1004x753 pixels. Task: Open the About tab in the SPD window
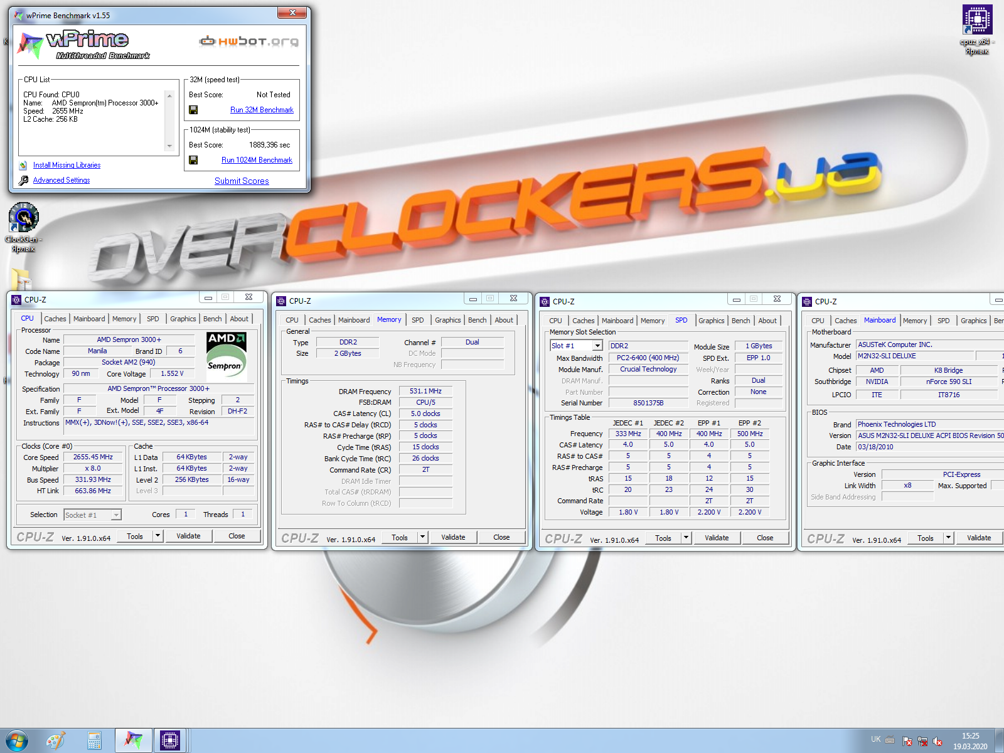pos(767,321)
